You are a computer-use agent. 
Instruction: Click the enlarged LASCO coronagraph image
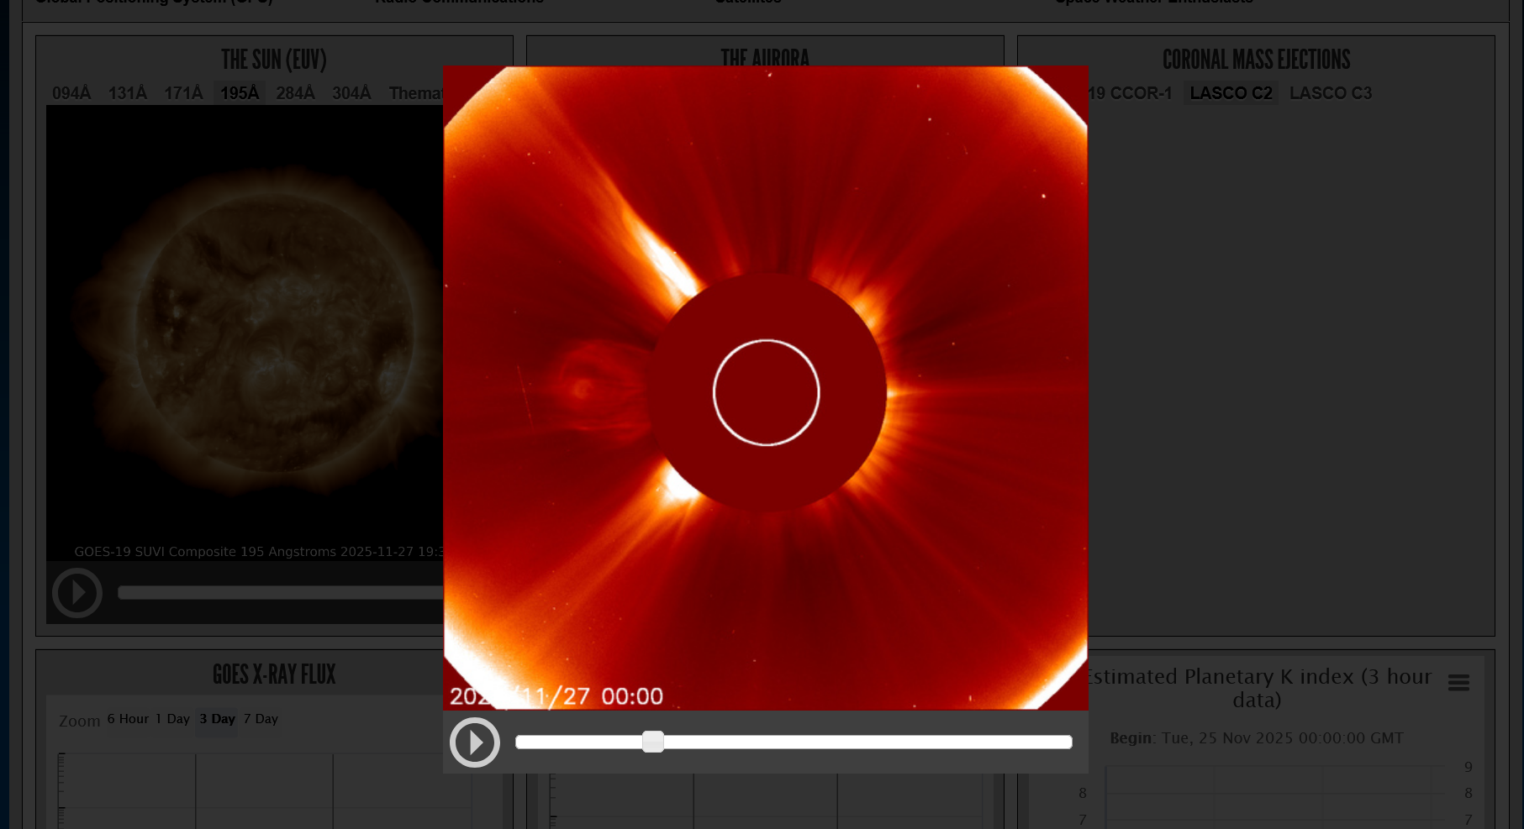point(765,388)
